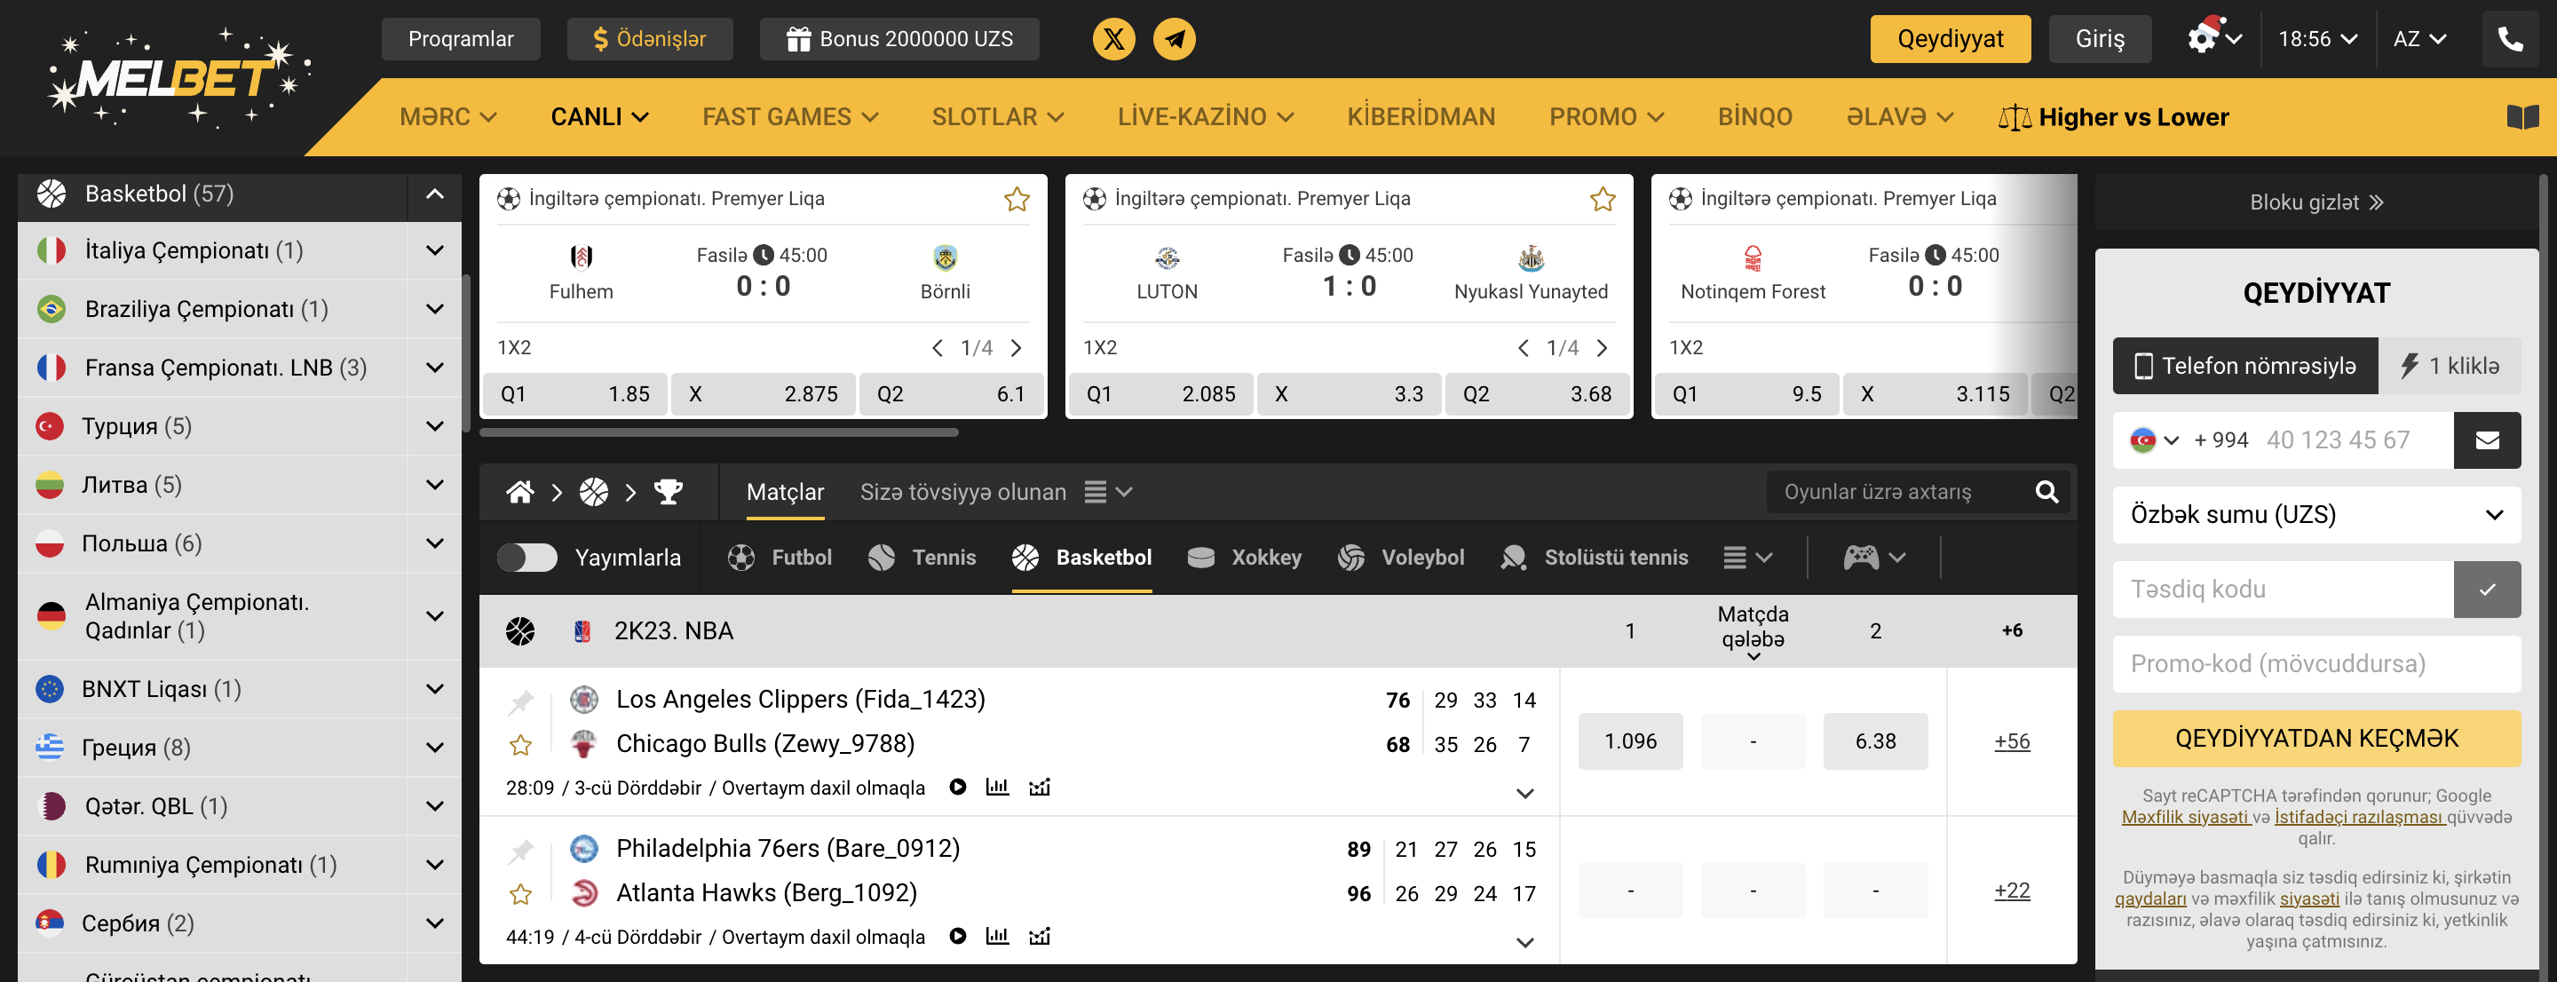Click the Qeydiyyat button
The width and height of the screenshot is (2557, 982).
(x=1950, y=39)
